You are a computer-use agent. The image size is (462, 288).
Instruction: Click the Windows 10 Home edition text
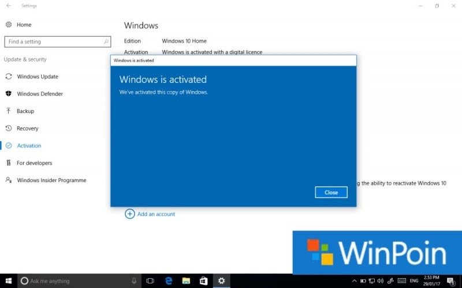click(184, 41)
